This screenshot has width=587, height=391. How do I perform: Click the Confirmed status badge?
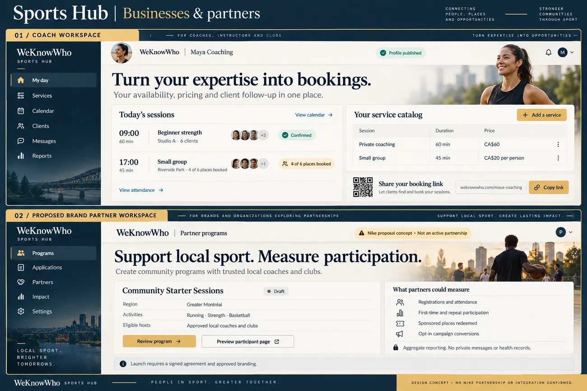(x=297, y=135)
